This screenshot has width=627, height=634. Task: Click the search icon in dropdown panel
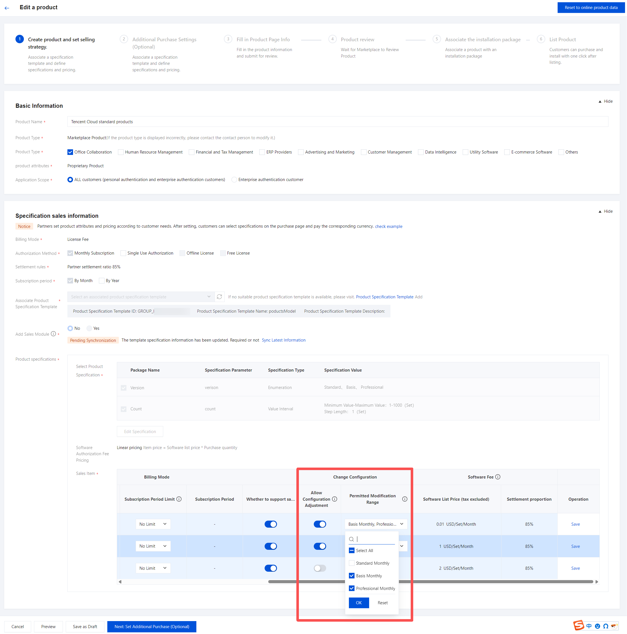pyautogui.click(x=351, y=539)
